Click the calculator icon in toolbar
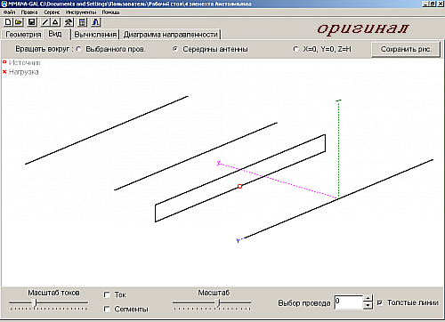Viewport: 445px width, 322px height. click(x=82, y=22)
